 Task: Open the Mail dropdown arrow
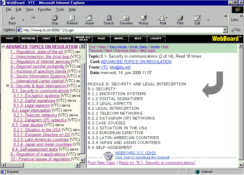tap(166, 18)
